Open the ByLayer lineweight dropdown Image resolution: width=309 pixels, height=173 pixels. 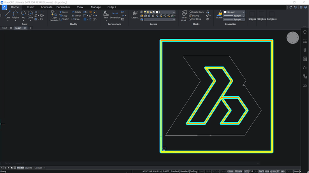click(x=234, y=20)
